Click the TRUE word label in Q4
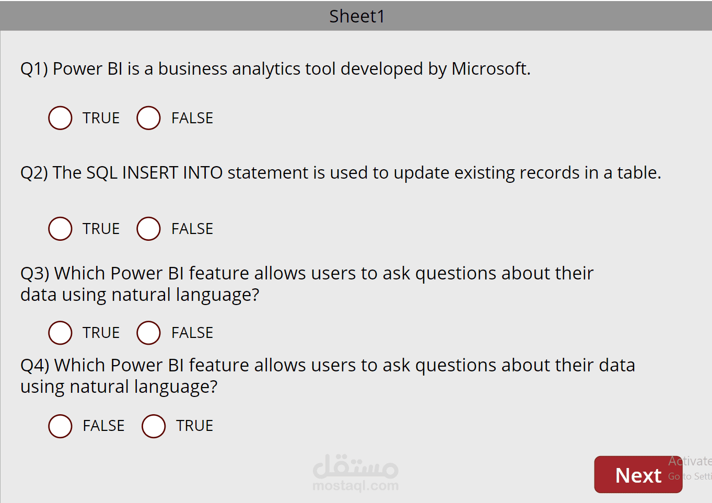 coord(195,426)
